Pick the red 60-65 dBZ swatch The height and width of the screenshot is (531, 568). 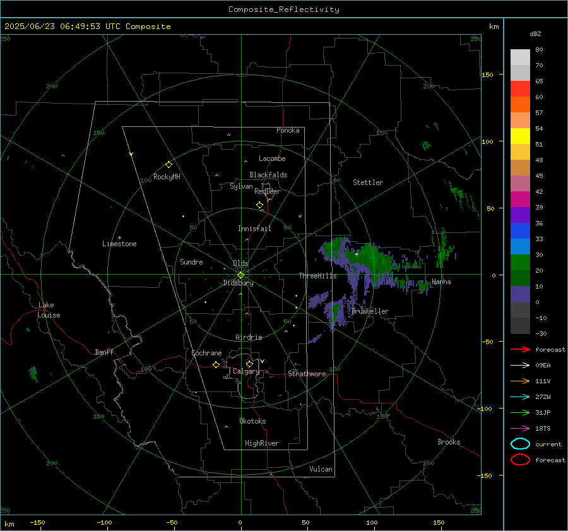coord(520,89)
